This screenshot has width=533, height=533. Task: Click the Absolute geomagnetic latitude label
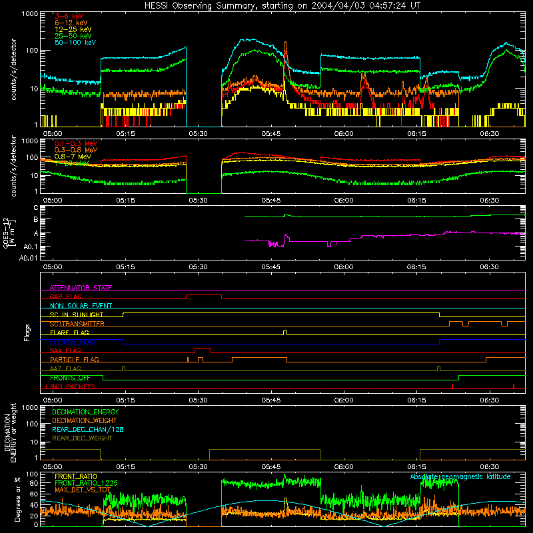tap(460, 477)
